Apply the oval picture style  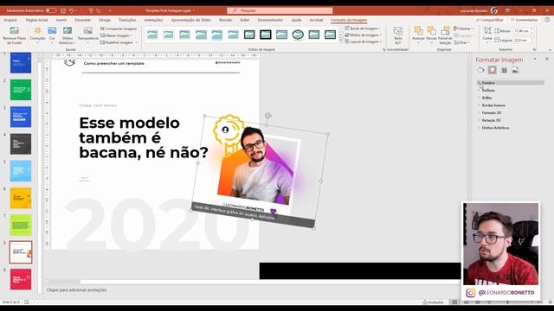(x=298, y=35)
